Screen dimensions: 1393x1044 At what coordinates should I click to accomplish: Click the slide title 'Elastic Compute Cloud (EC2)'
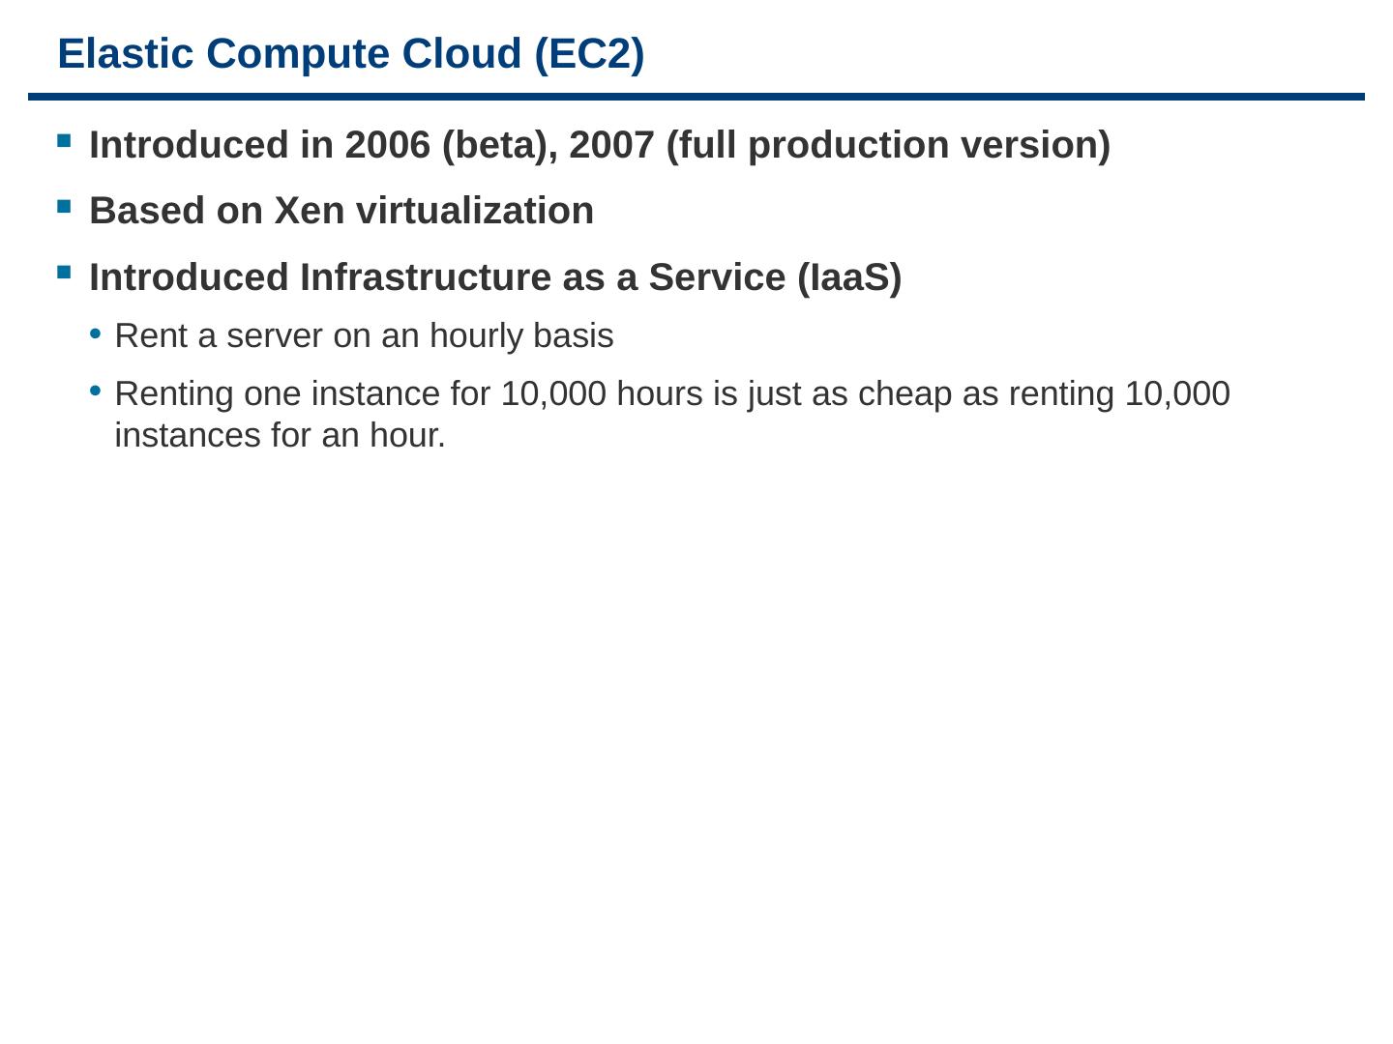(x=350, y=54)
